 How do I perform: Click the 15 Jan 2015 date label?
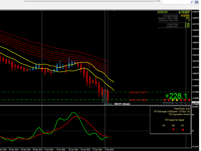point(73,150)
